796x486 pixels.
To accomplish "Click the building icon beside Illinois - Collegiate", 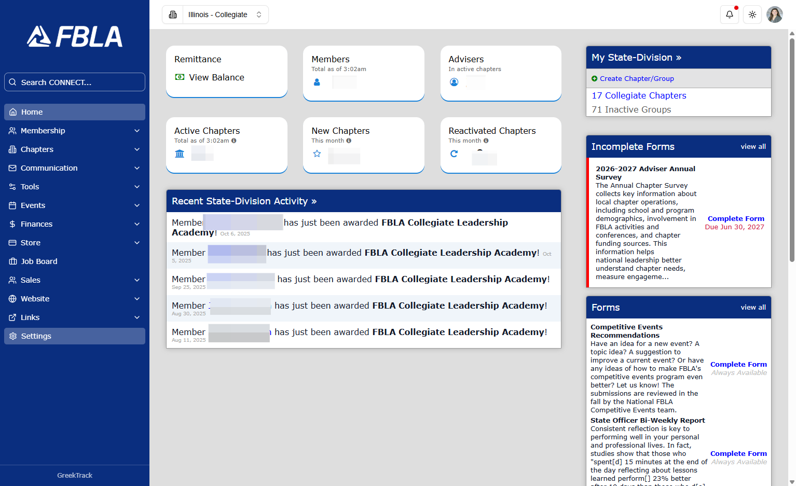I will click(173, 15).
